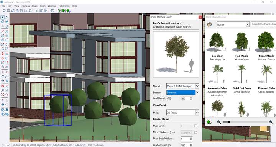Viewport: 276px width, 147px height.
Task: Activate the Orbit tool
Action: click(x=2, y=86)
